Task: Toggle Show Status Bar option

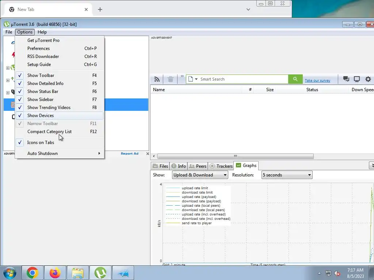Action: click(x=60, y=92)
